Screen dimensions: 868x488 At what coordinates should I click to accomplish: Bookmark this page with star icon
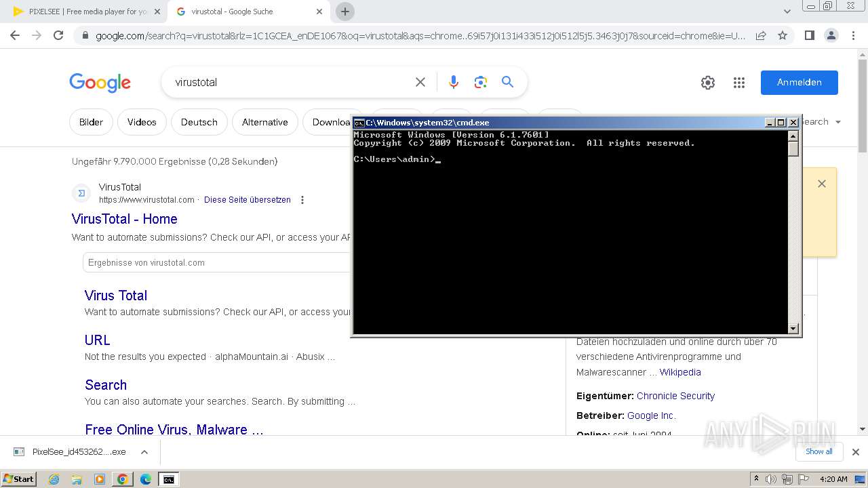tap(783, 35)
